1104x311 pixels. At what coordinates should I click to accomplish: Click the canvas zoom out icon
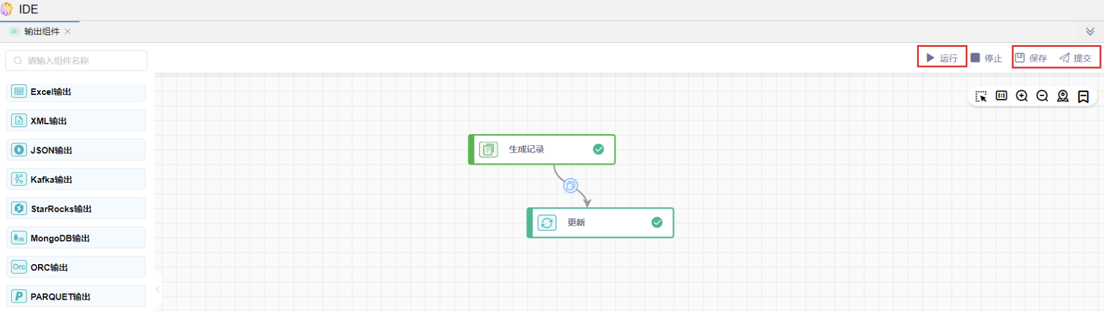point(1042,96)
